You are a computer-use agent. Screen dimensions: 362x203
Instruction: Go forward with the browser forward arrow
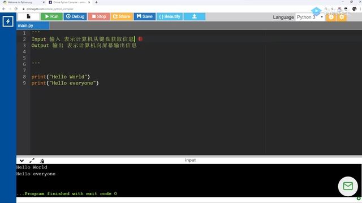pyautogui.click(x=10, y=9)
